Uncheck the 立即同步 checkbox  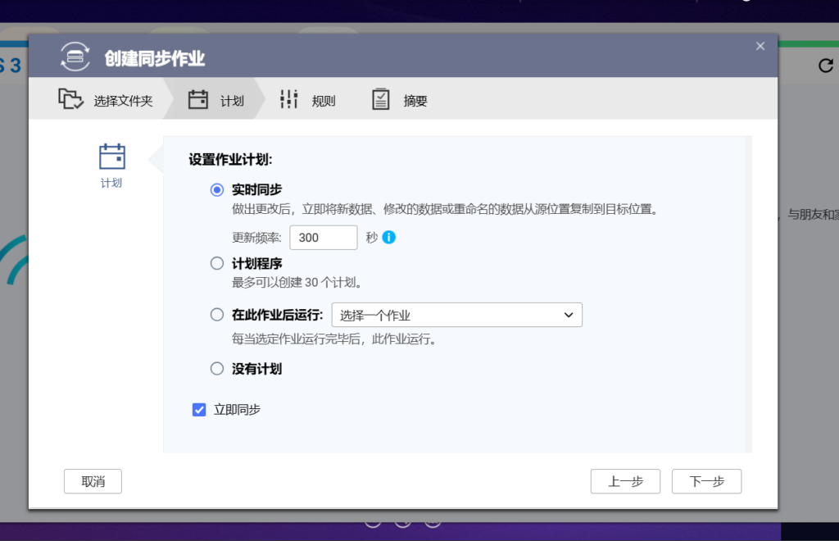(198, 409)
